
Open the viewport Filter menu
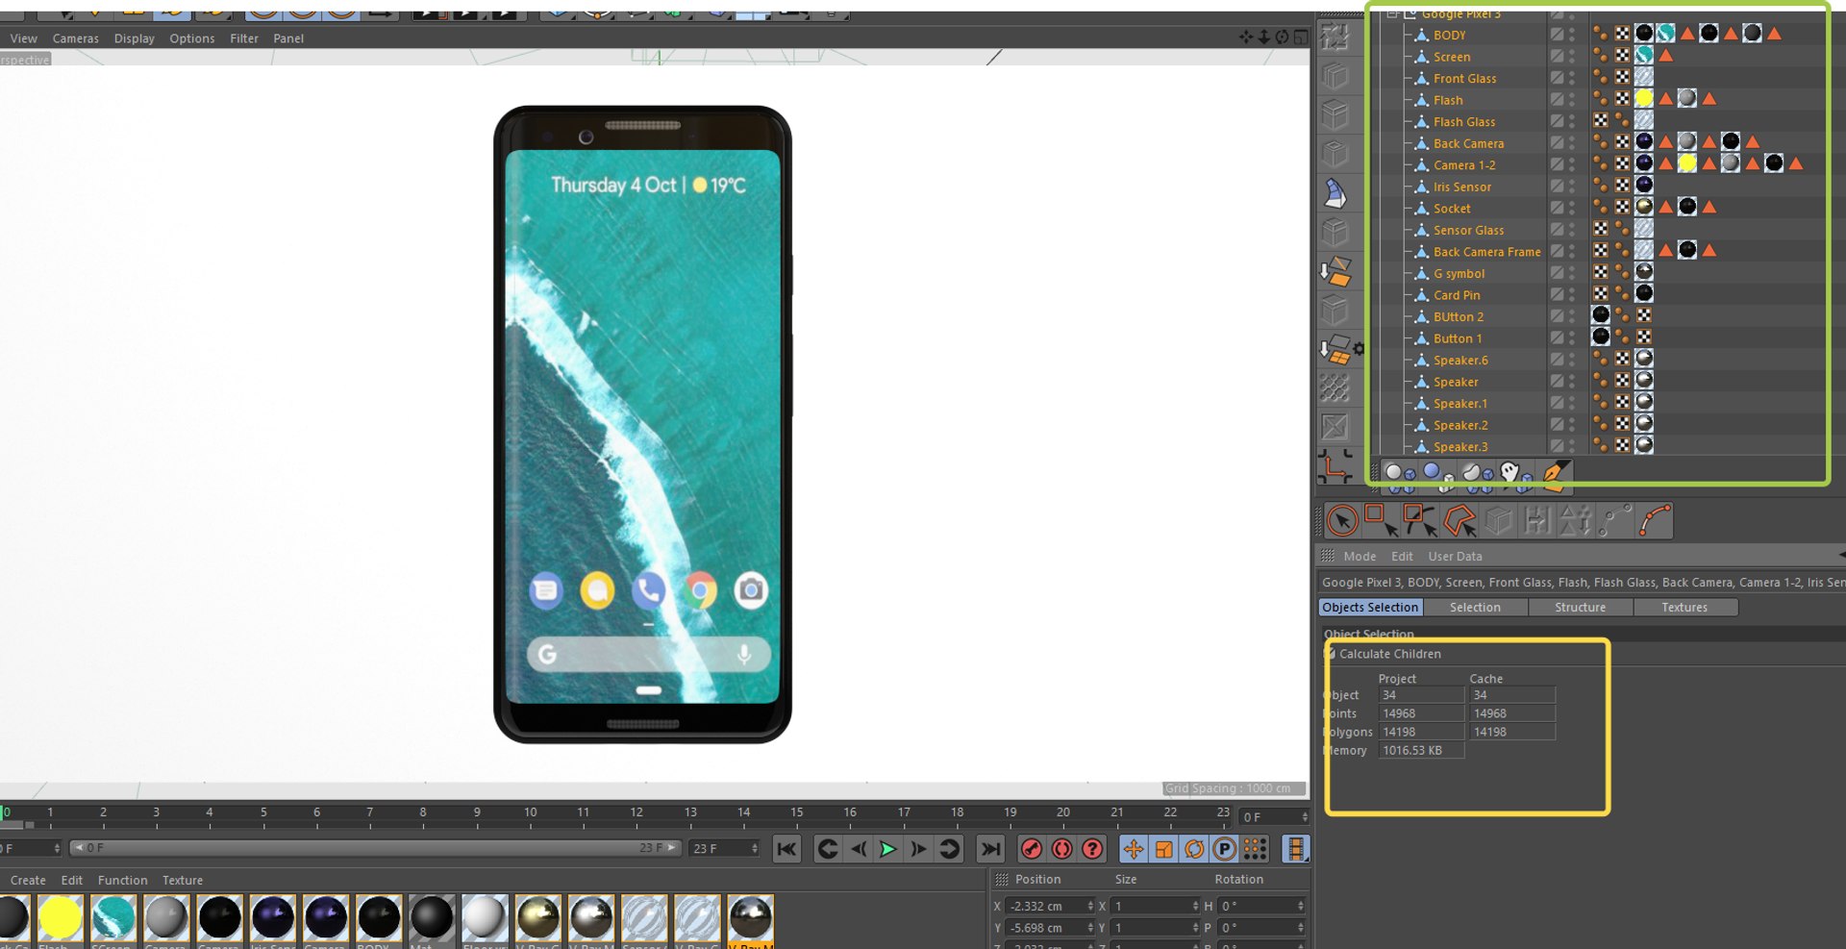click(x=243, y=38)
